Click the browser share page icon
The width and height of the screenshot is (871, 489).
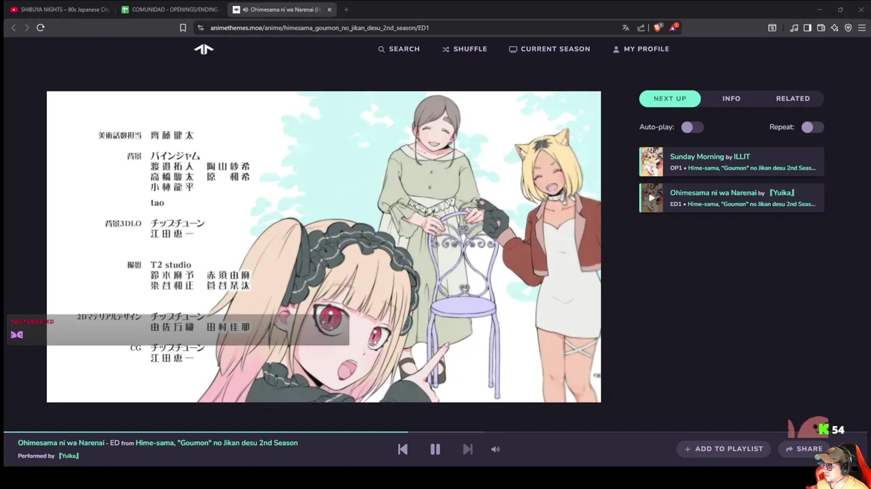pos(640,28)
